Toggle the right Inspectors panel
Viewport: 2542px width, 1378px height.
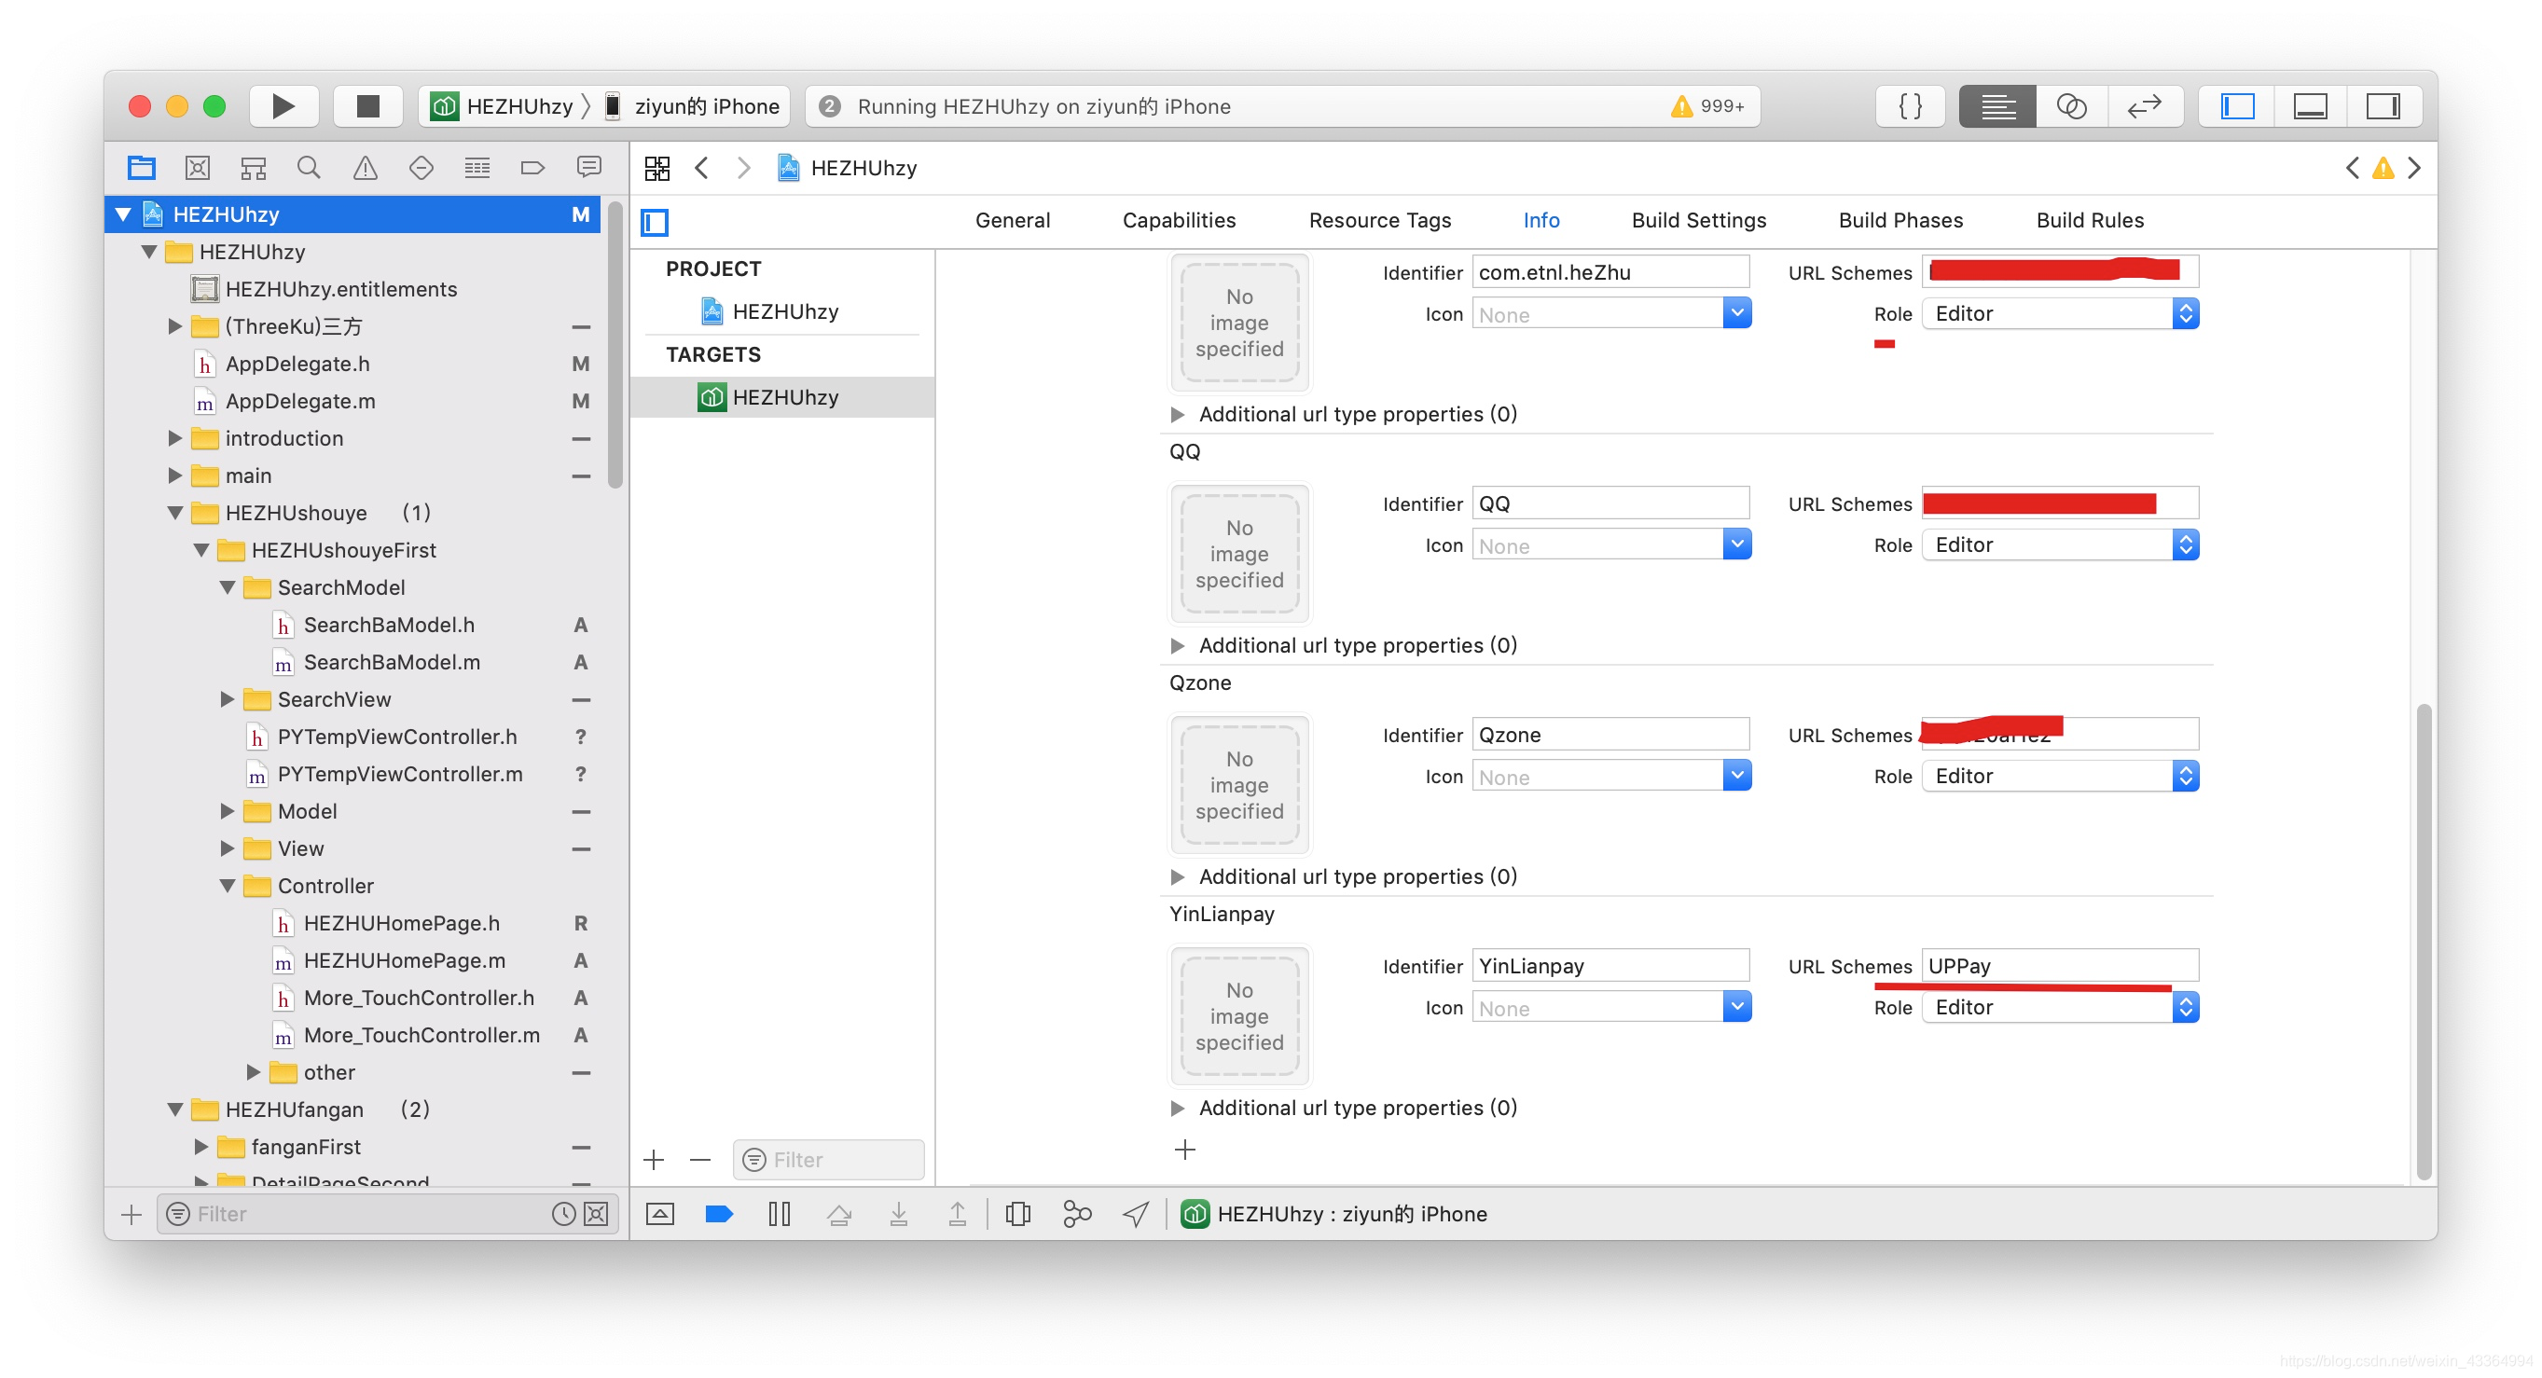(x=2383, y=105)
